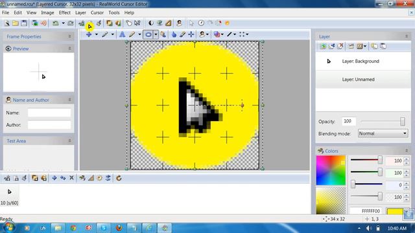Open the Edit menu

click(x=18, y=13)
